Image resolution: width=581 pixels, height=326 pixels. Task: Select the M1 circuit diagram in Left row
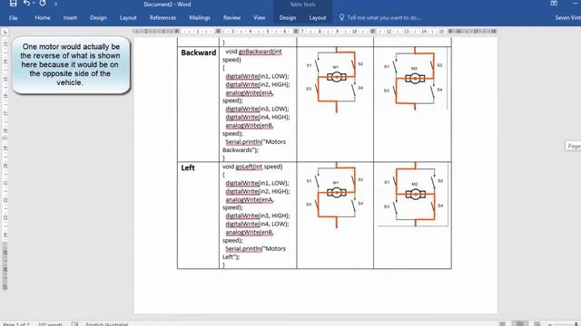(336, 196)
